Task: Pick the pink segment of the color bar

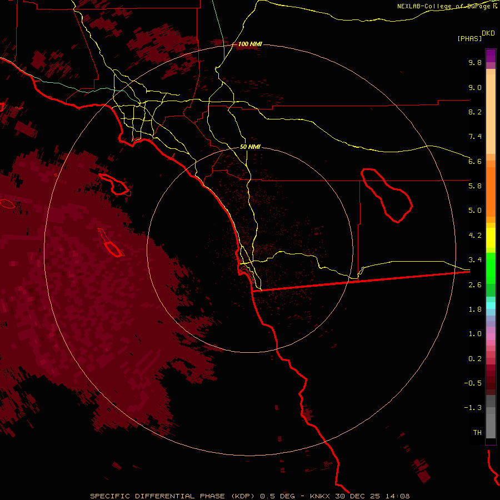Action: click(x=491, y=337)
